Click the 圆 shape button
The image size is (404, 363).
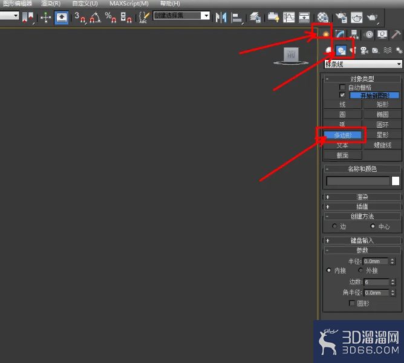(x=343, y=114)
